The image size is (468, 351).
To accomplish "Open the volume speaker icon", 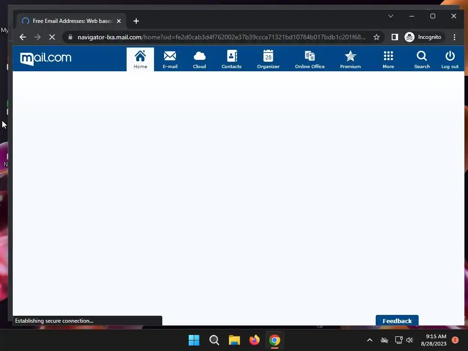I will (409, 340).
